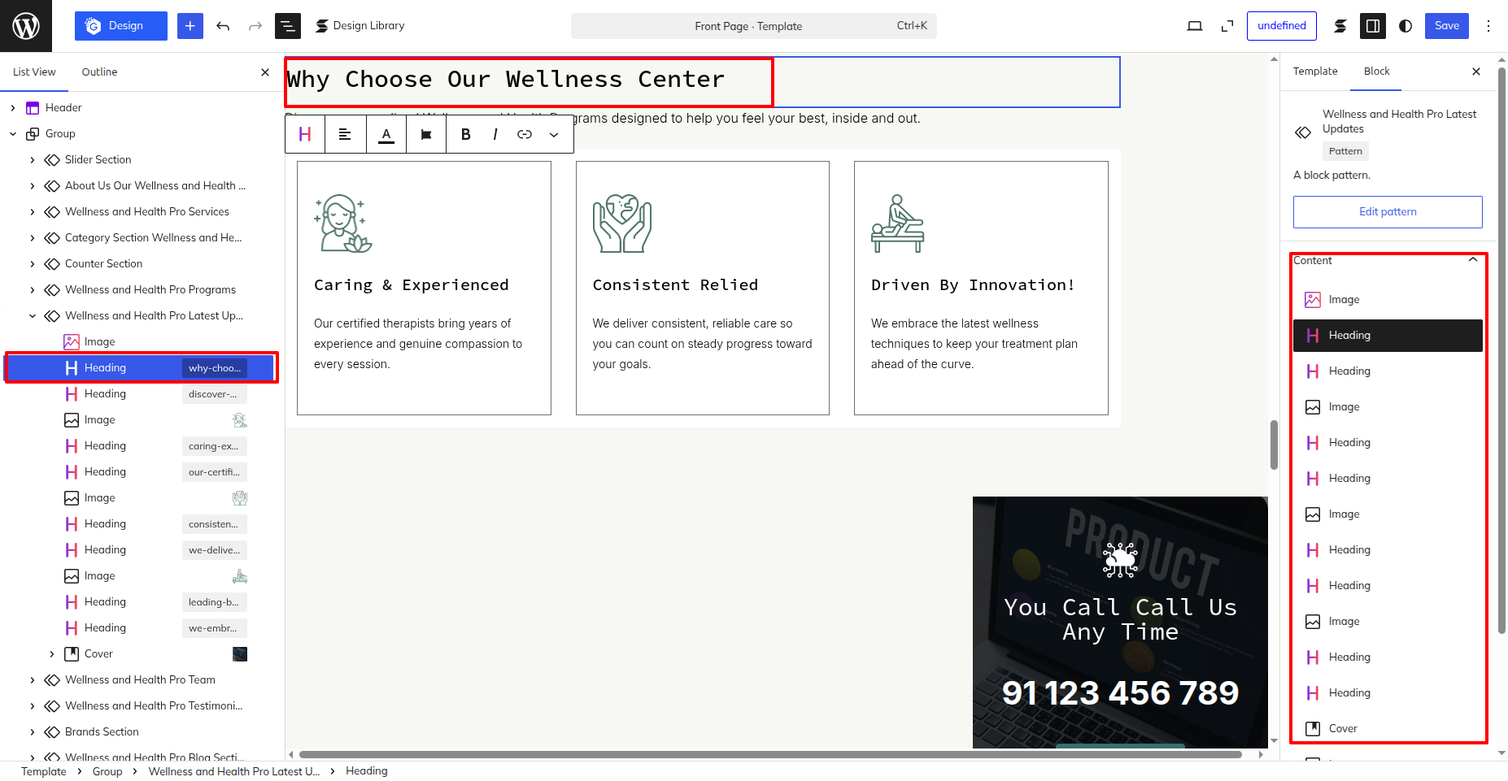The image size is (1508, 781).
Task: Open the block inserter plus button
Action: (190, 26)
